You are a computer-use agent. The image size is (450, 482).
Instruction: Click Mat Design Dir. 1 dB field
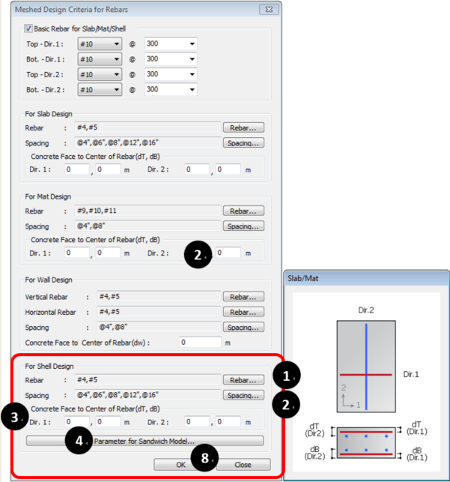coord(108,253)
